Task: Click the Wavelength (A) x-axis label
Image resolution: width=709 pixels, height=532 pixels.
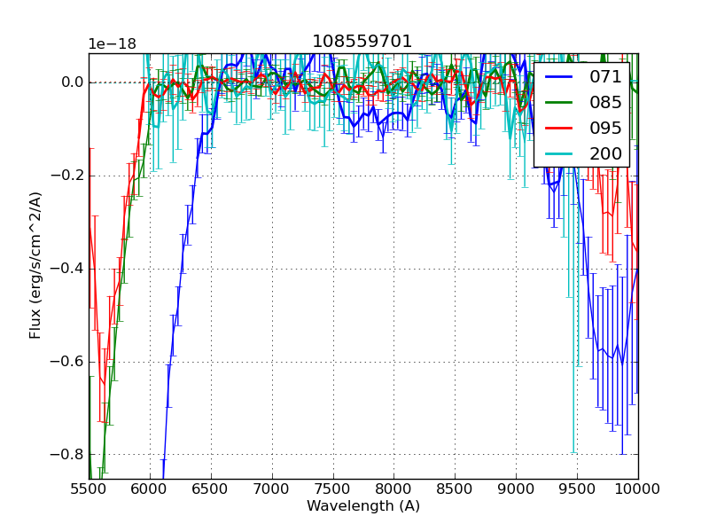Action: (x=363, y=506)
